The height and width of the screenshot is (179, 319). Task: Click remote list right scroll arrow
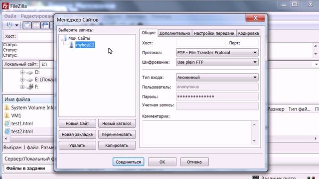coord(316,139)
